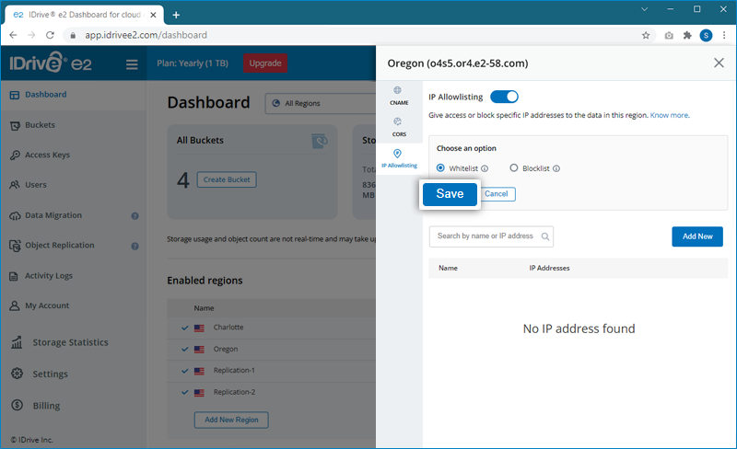Screen dimensions: 737x449
Task: Click the hamburger menu icon
Action: point(132,64)
